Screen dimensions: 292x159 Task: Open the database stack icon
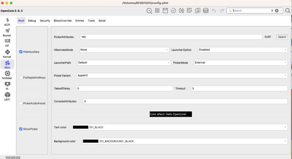point(205,11)
